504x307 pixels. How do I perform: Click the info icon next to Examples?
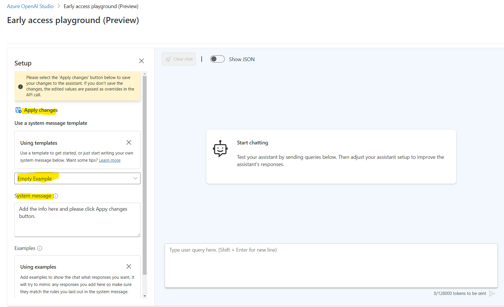[40, 248]
